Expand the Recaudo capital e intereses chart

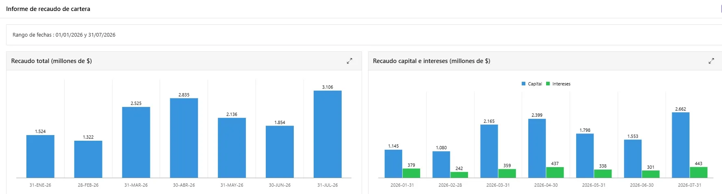pyautogui.click(x=711, y=61)
